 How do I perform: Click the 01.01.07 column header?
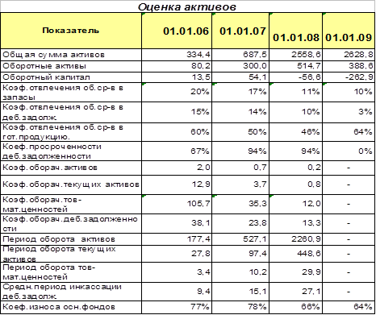240,31
